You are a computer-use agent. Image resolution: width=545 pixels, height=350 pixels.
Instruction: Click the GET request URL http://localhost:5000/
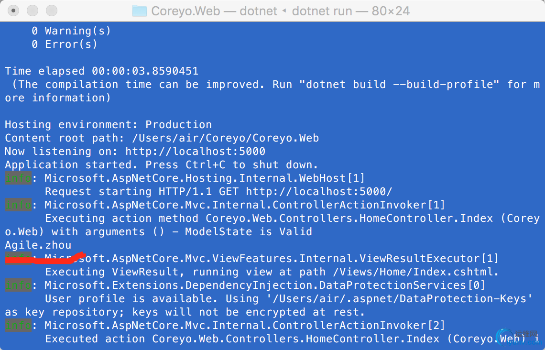319,192
